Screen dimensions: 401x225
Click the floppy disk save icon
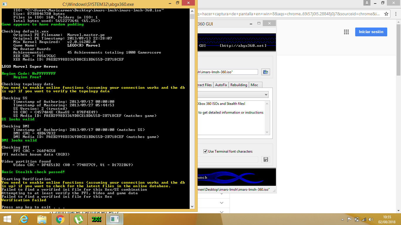(266, 160)
